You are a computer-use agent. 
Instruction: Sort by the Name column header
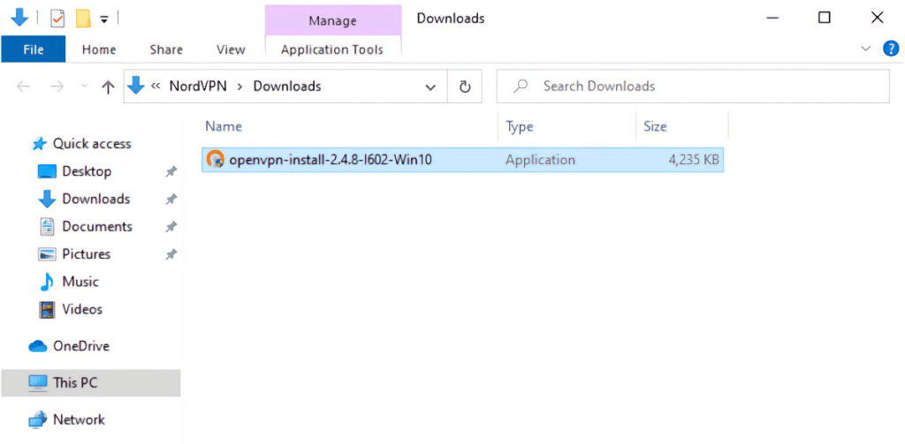224,126
